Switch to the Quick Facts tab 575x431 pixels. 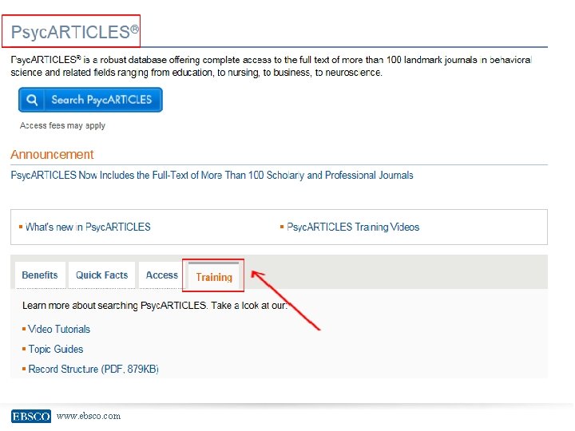tap(102, 275)
